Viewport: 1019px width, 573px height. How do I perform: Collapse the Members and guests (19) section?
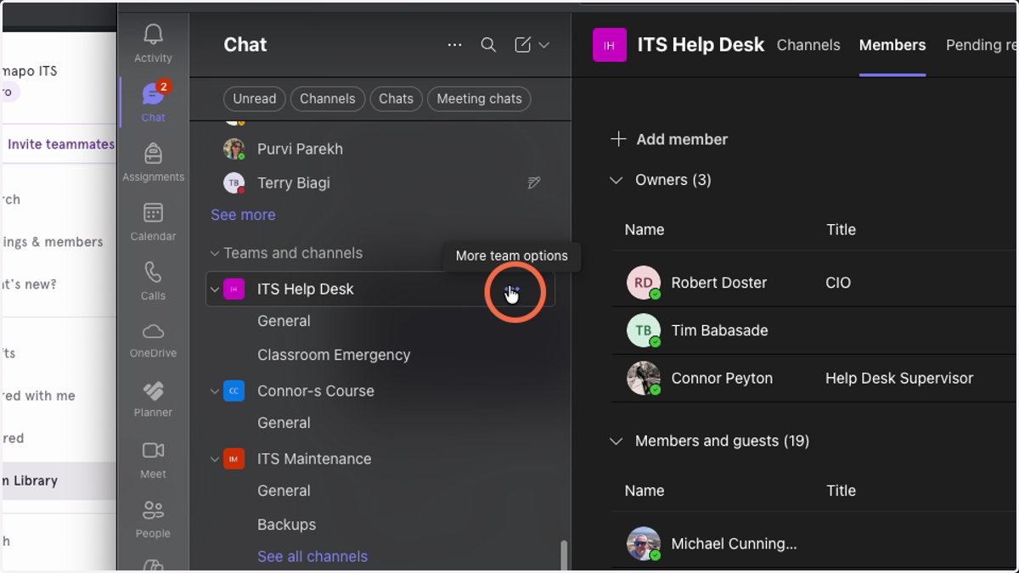tap(616, 441)
